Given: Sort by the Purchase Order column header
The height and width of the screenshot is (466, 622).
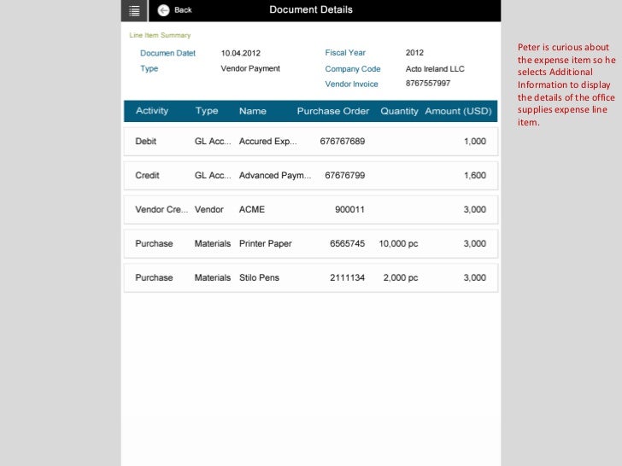Looking at the screenshot, I should tap(333, 111).
